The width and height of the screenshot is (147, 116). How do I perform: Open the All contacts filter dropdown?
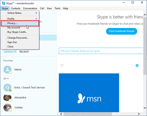[6, 78]
